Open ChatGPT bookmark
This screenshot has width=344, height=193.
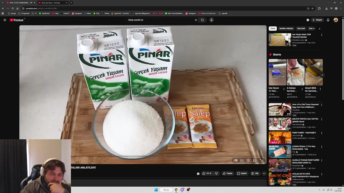[65, 13]
